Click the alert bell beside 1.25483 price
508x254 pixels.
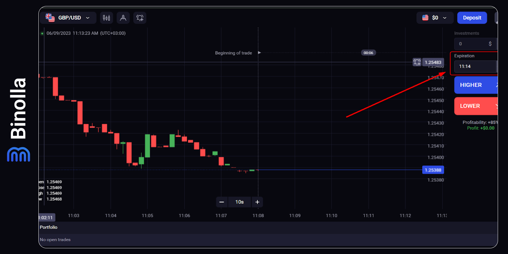[x=417, y=62]
